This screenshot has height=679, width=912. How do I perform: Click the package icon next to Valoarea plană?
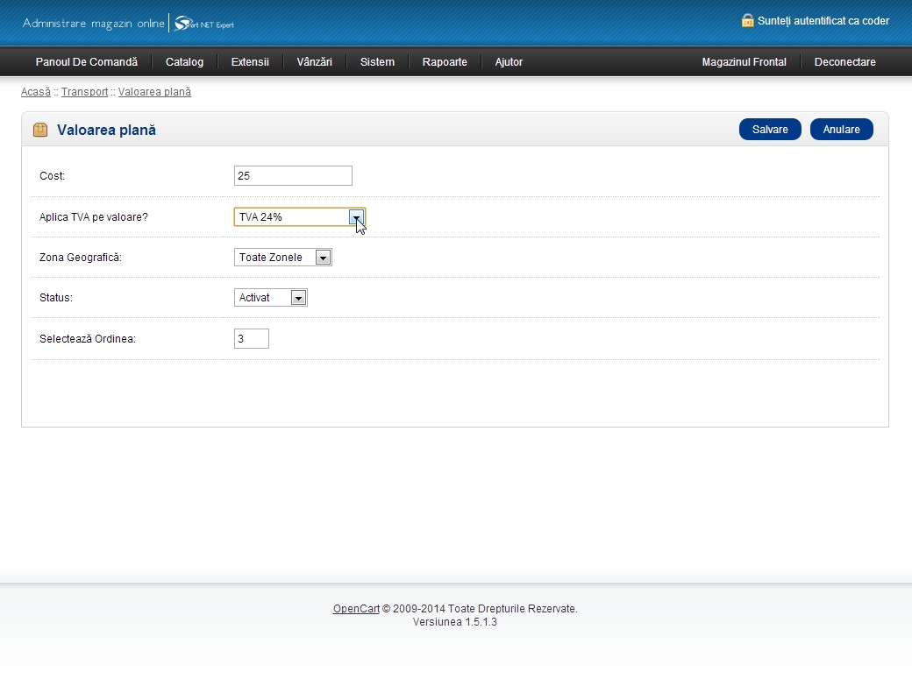(x=40, y=130)
